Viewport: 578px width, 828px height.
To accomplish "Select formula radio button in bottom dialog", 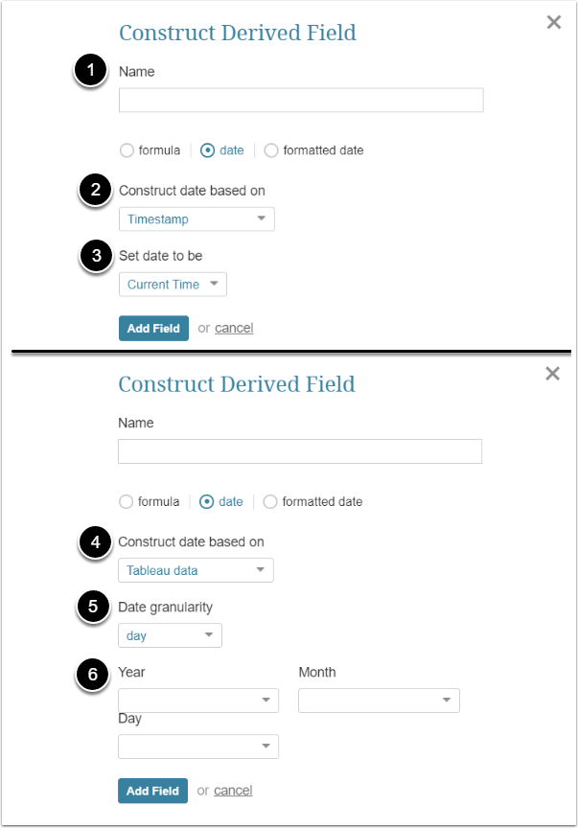I will point(126,501).
